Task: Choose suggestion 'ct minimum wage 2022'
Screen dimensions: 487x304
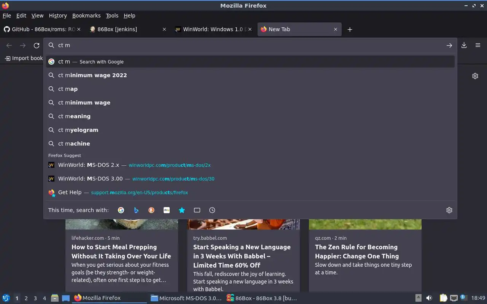Action: (x=250, y=75)
